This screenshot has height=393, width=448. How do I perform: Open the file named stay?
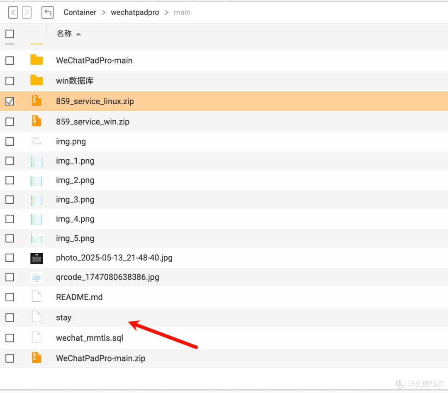(63, 317)
